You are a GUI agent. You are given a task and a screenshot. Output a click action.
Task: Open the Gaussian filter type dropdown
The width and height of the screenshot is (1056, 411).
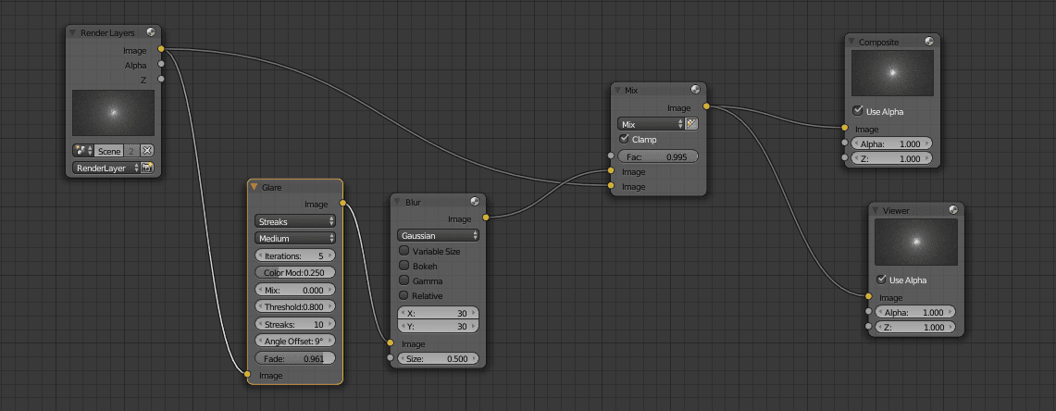click(x=438, y=236)
